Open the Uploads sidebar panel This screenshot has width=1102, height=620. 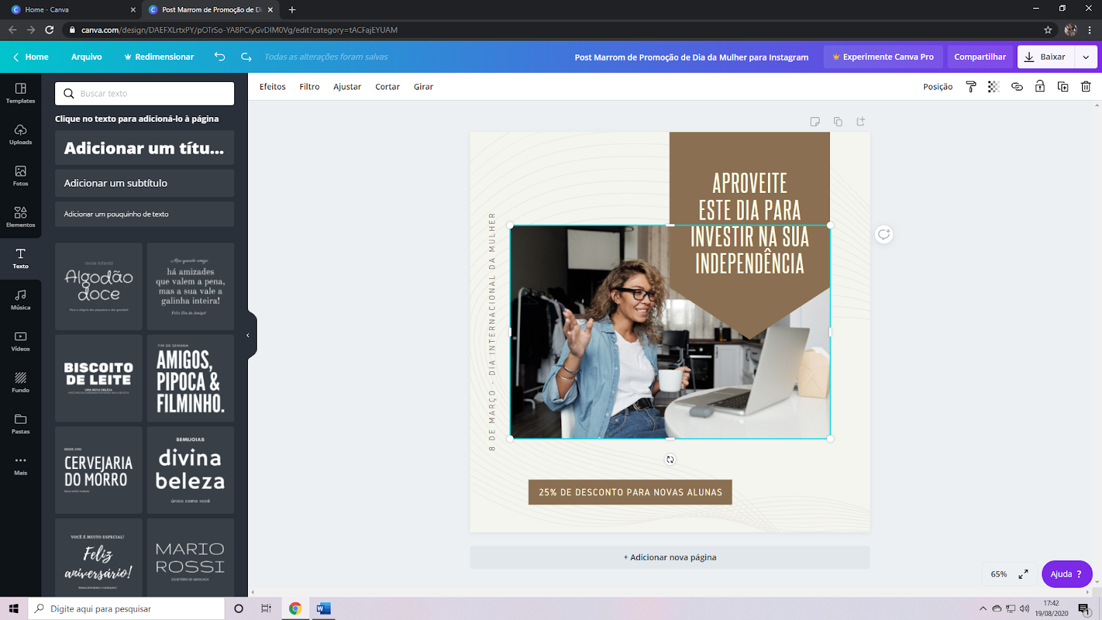21,134
